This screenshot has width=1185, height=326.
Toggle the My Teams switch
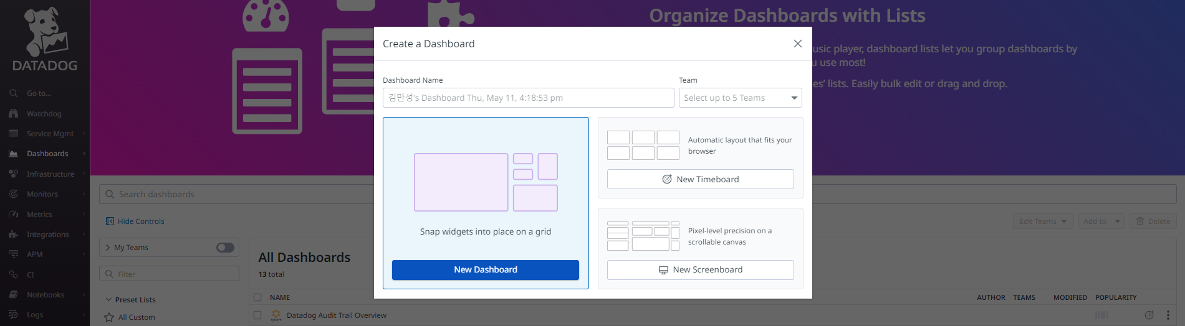coord(225,248)
